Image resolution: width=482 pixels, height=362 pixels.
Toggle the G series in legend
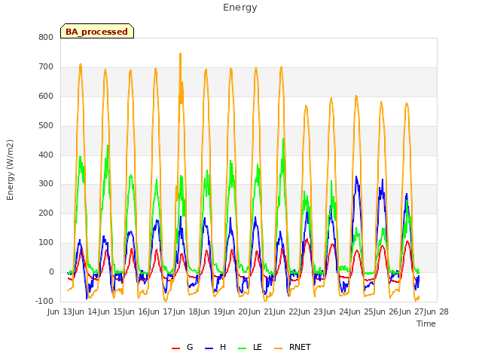[x=182, y=347]
